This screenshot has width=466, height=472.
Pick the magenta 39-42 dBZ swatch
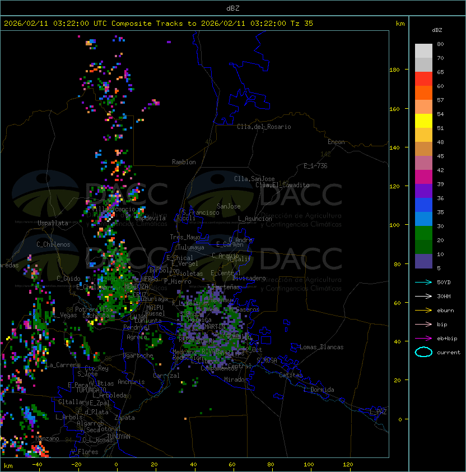(x=423, y=177)
